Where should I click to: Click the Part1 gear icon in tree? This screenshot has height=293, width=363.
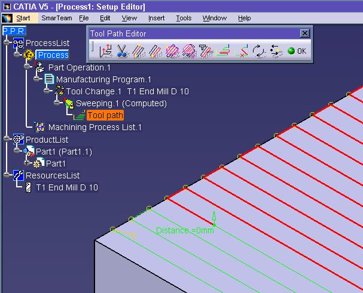tap(39, 163)
